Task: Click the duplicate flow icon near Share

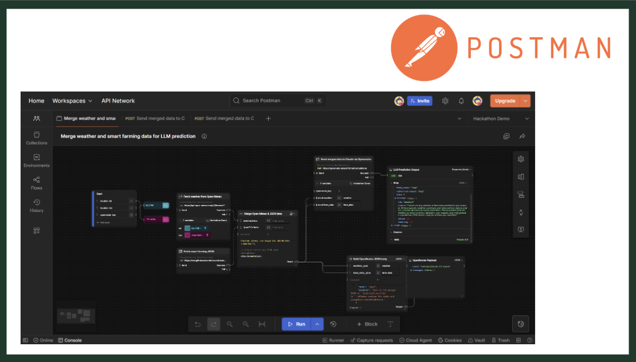Action: (x=506, y=136)
